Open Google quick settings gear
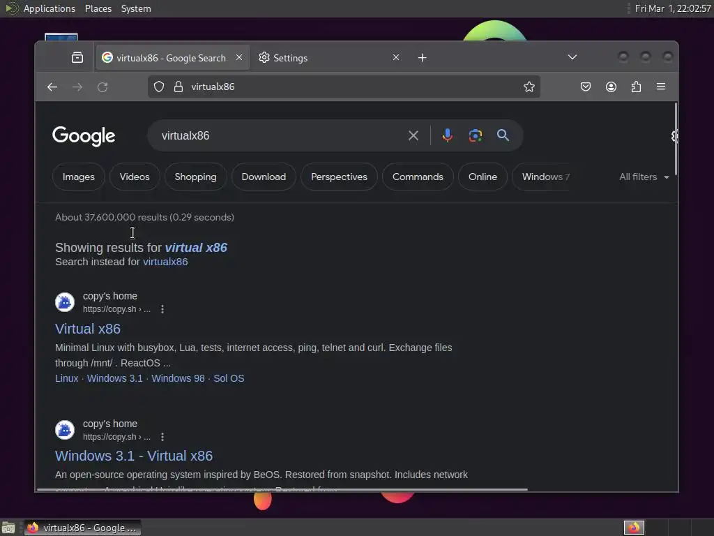The width and height of the screenshot is (714, 536). (x=674, y=136)
